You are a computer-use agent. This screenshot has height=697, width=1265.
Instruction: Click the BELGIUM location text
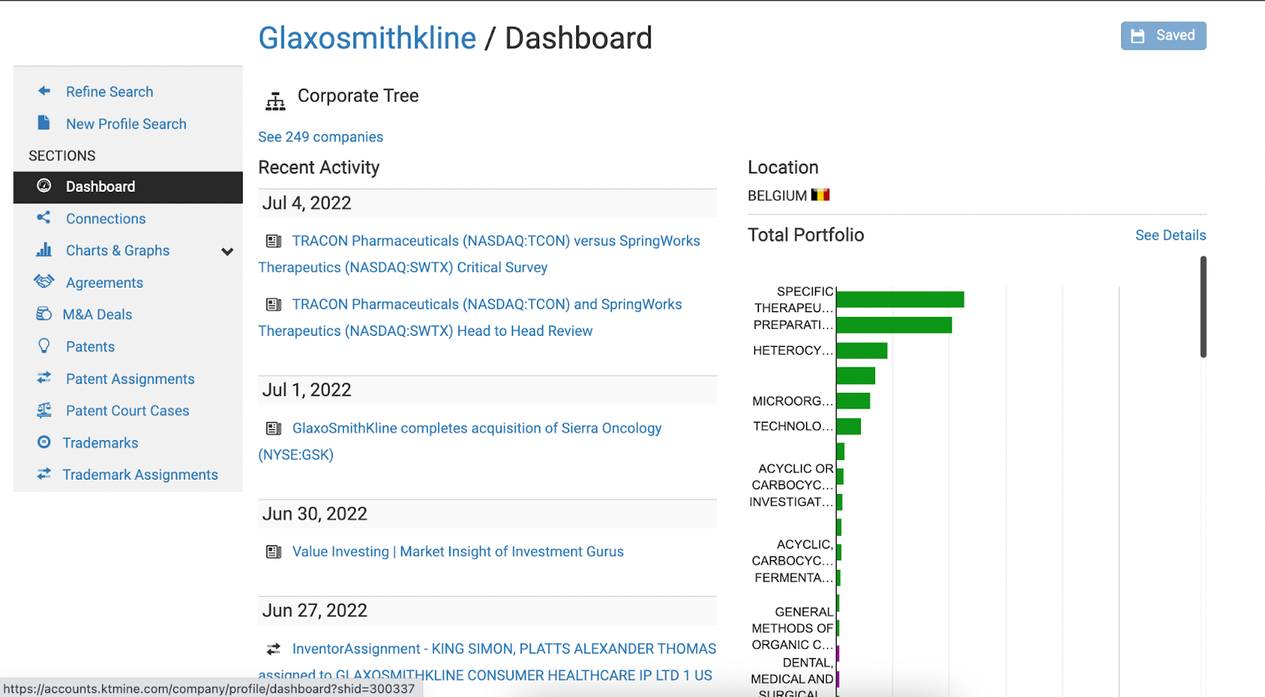777,195
